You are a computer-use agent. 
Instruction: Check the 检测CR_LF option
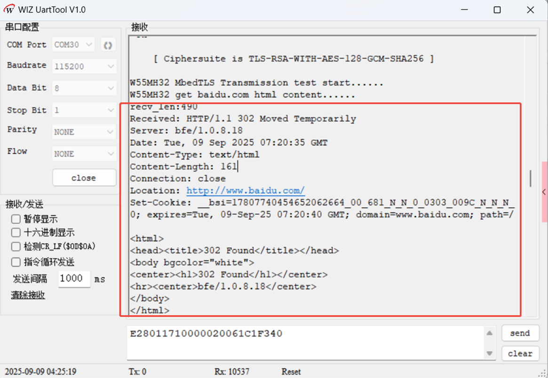(x=16, y=247)
